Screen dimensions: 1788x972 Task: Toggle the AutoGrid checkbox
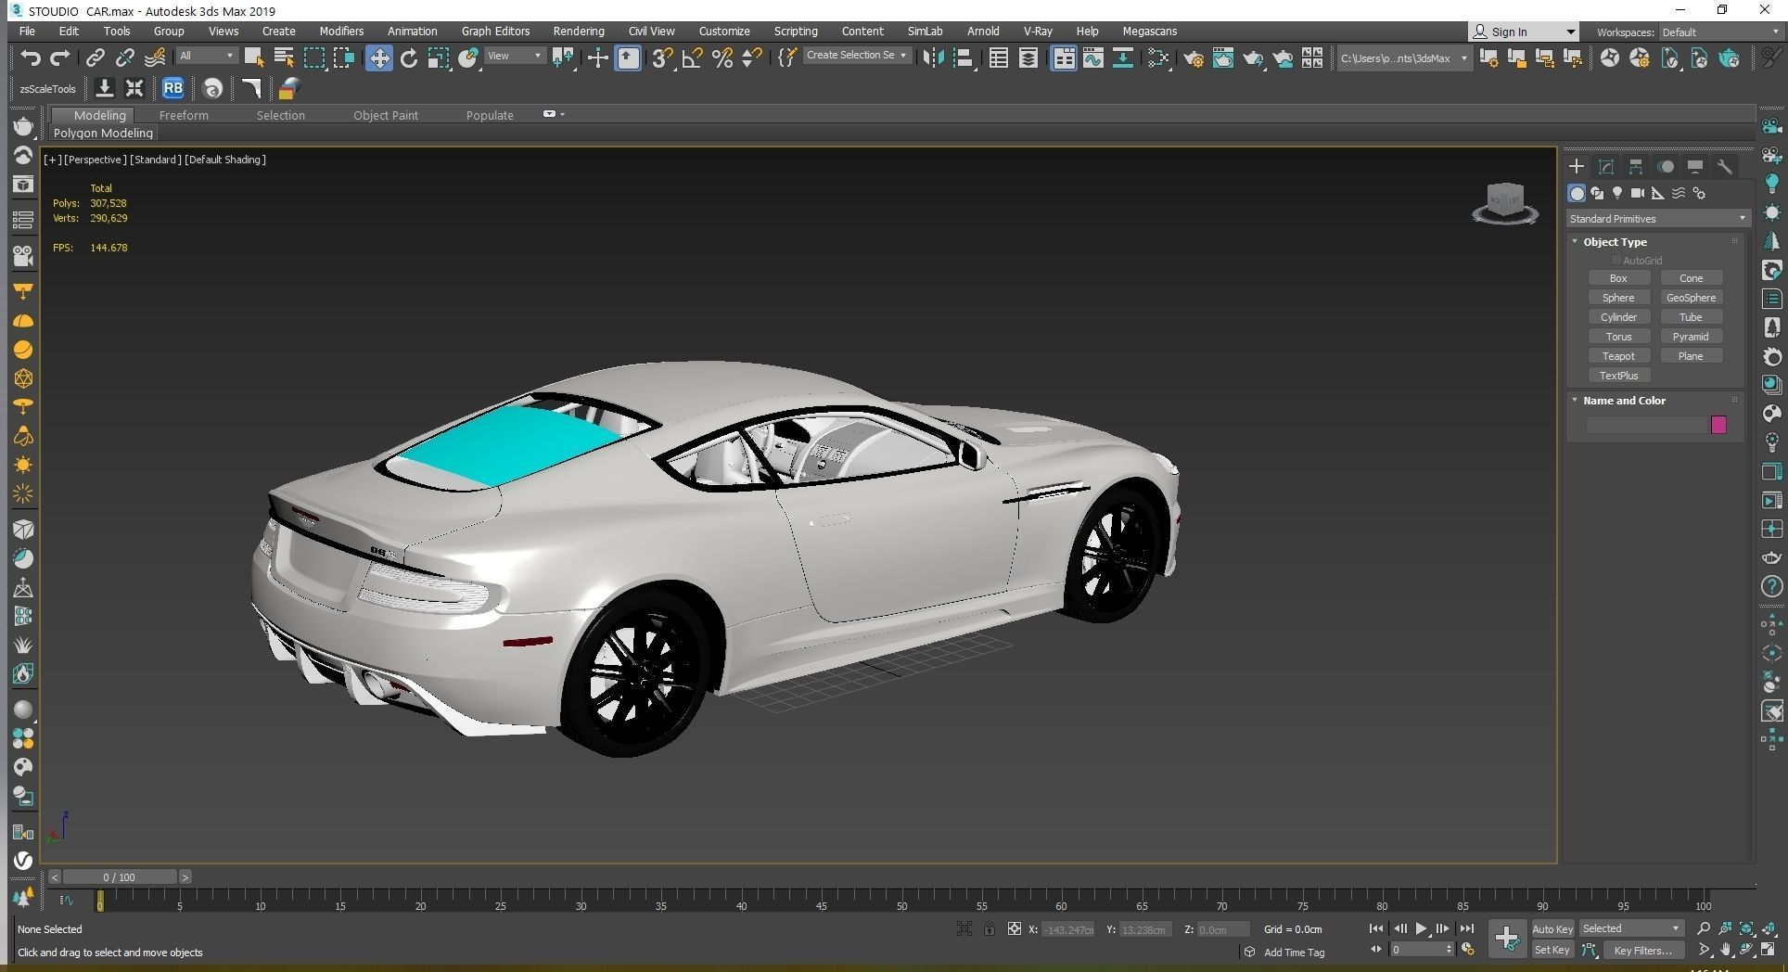click(1616, 261)
